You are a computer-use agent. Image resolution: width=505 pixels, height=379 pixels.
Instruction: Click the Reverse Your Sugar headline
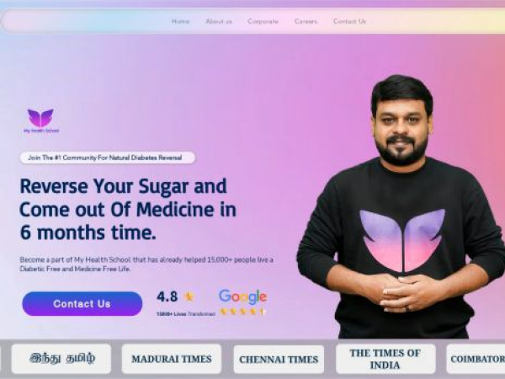(x=128, y=210)
